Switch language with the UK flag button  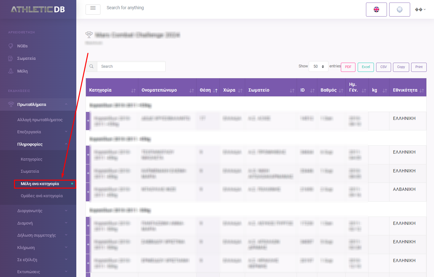tap(376, 10)
